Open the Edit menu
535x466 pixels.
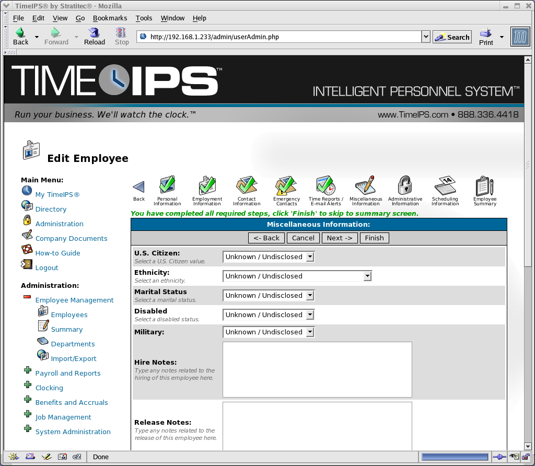[x=38, y=18]
